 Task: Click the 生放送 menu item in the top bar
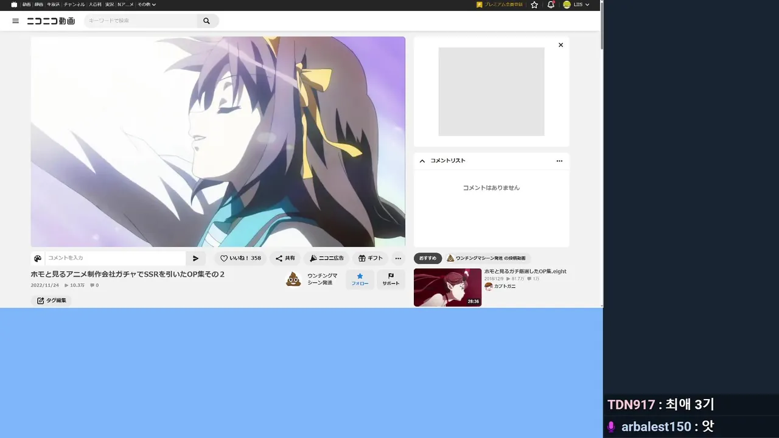click(54, 4)
